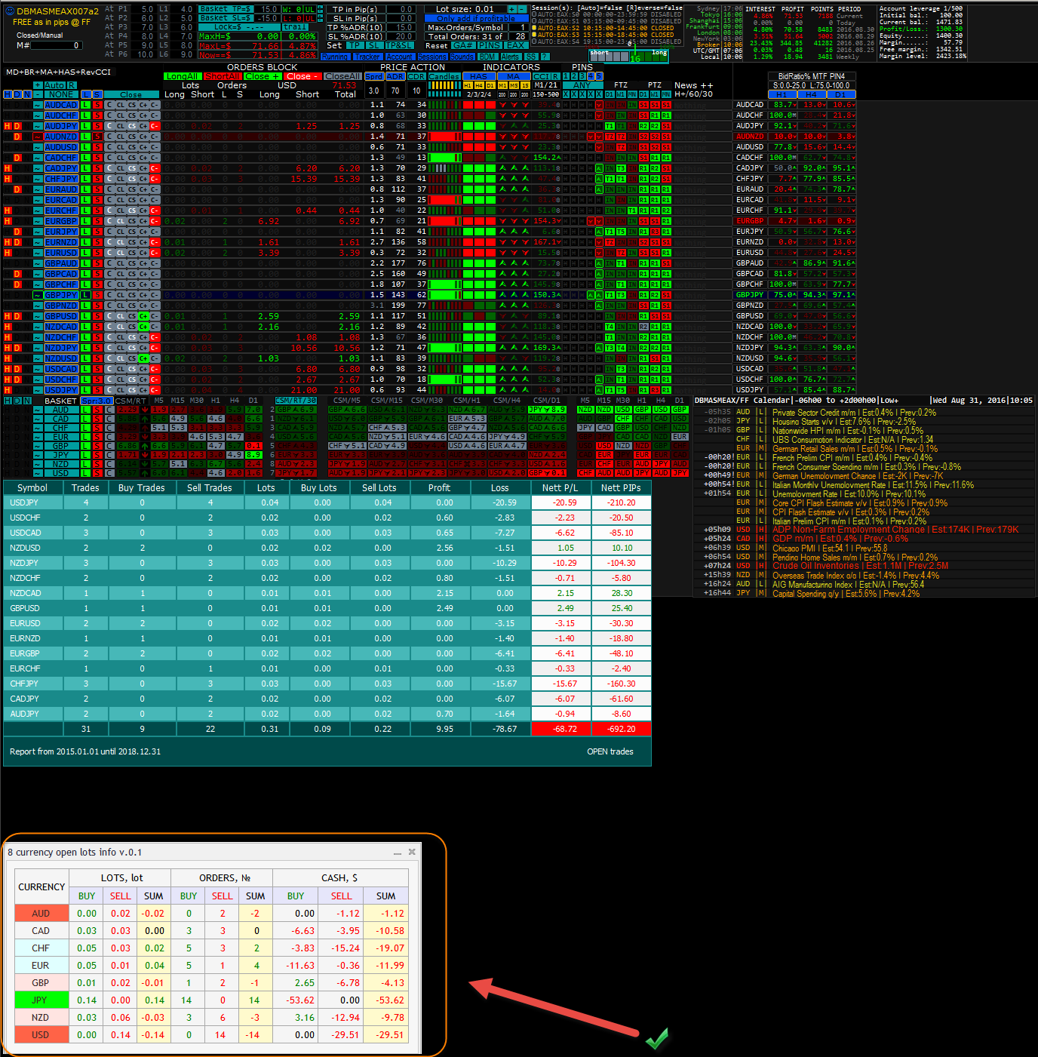Select the CSM/RT/30 header tab

click(296, 401)
